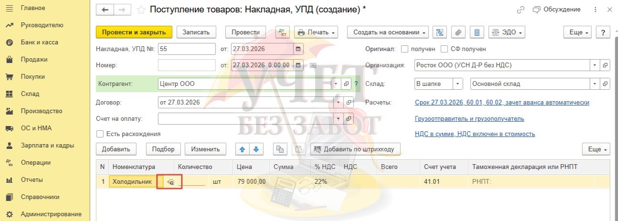Open attached files via the paperclip icon

(458, 32)
